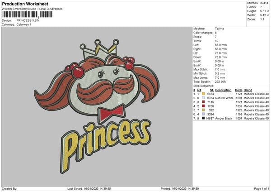The height and width of the screenshot is (192, 271).
Task: Click the Production Worksheet title
Action: click(25, 4)
